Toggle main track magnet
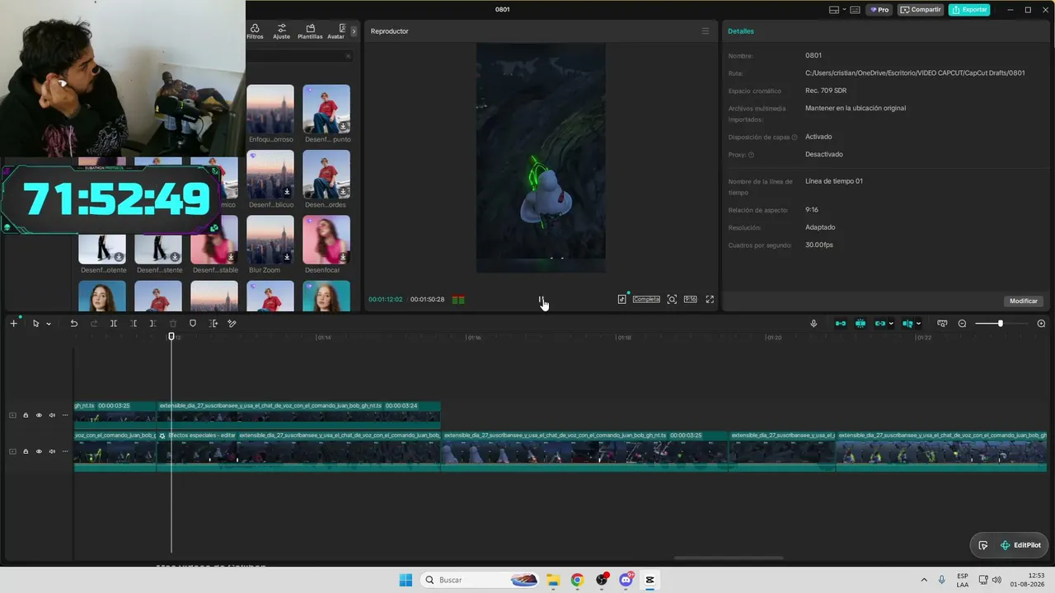 841,324
